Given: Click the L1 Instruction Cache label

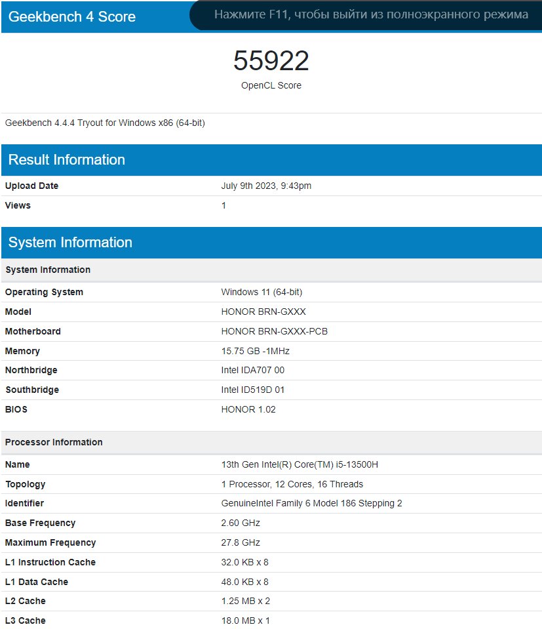Looking at the screenshot, I should (x=50, y=562).
